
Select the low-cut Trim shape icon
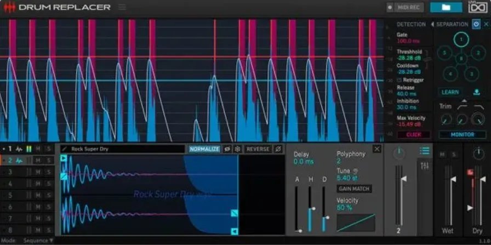click(x=462, y=107)
